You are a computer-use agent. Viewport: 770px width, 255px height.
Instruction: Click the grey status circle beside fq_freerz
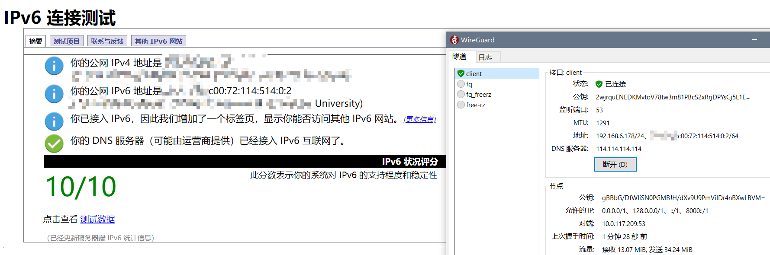click(x=461, y=94)
